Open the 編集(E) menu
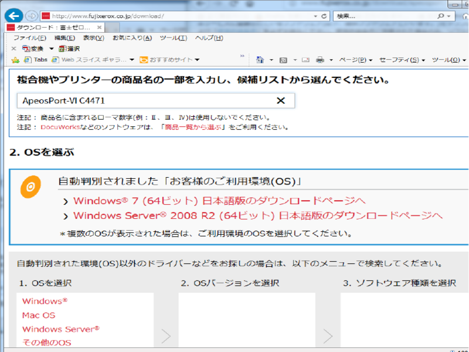This screenshot has height=352, width=469. tap(64, 38)
